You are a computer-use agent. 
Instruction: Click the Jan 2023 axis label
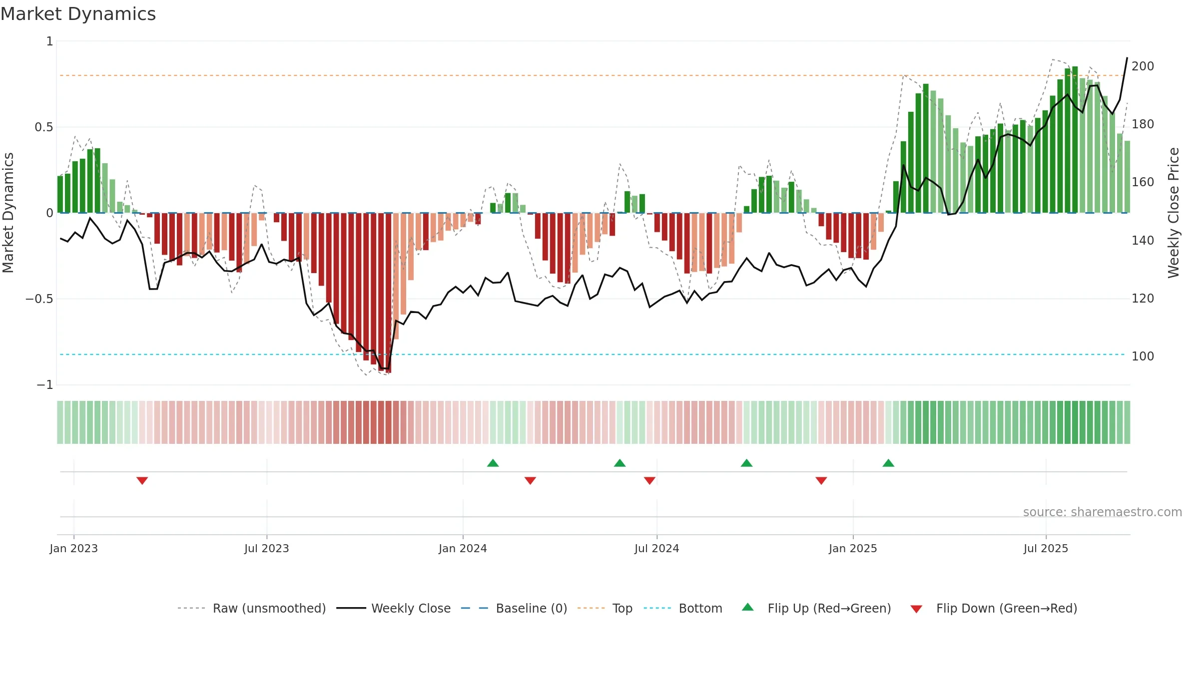pos(74,548)
